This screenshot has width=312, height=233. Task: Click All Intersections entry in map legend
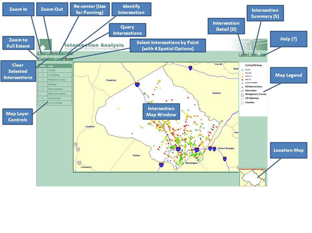(253, 87)
